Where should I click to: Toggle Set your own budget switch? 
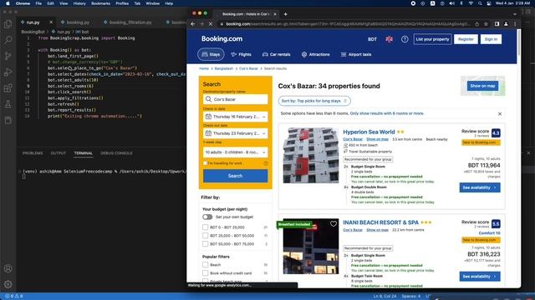point(207,217)
